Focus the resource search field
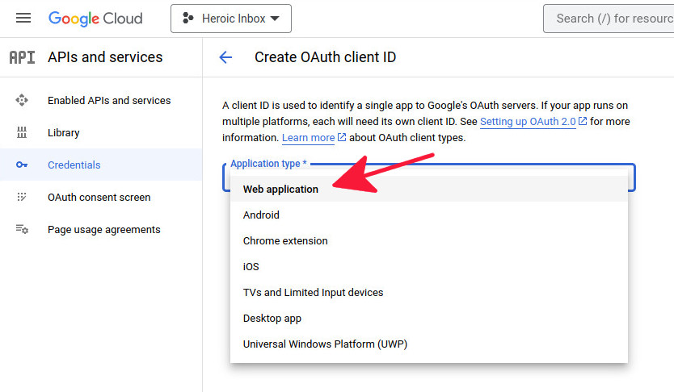This screenshot has width=674, height=392. [609, 19]
